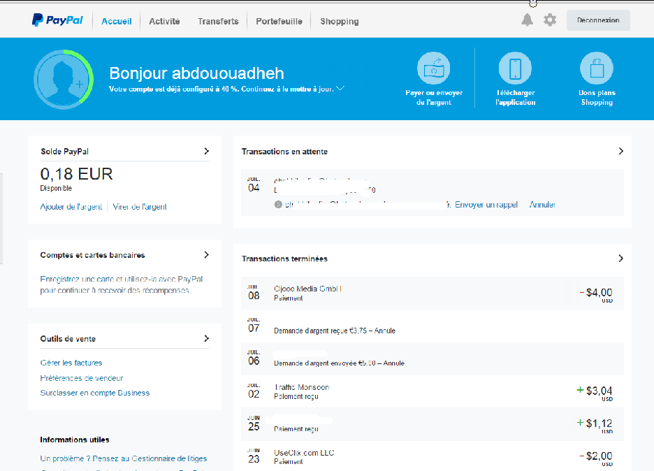Image resolution: width=654 pixels, height=471 pixels.
Task: Open the Outils de vente arrow
Action: (x=206, y=338)
